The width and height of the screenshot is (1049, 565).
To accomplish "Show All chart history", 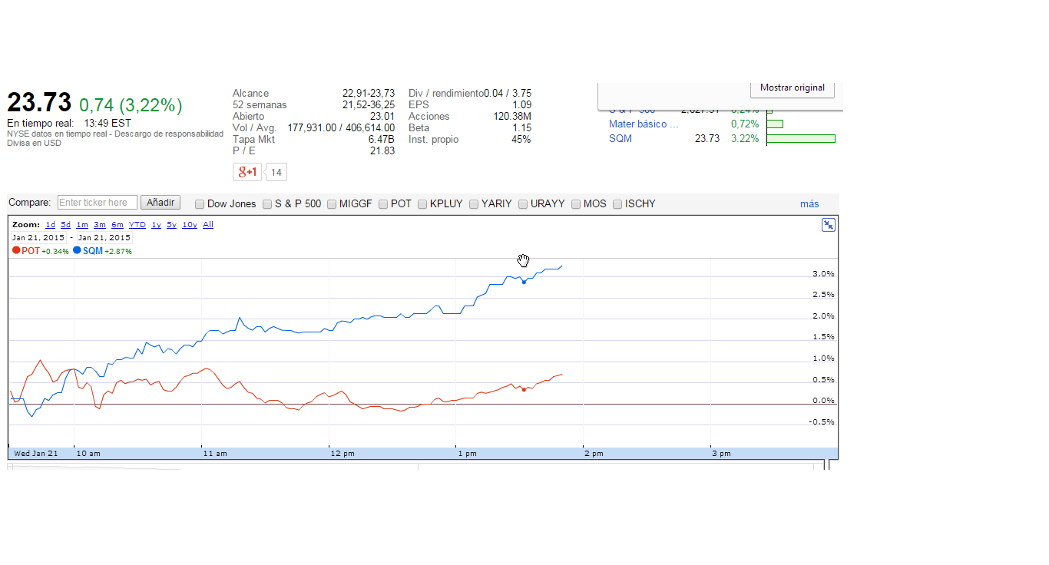I will (x=208, y=225).
